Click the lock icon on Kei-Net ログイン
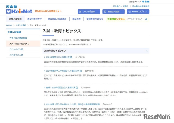174x123 pixels. [x=130, y=12]
